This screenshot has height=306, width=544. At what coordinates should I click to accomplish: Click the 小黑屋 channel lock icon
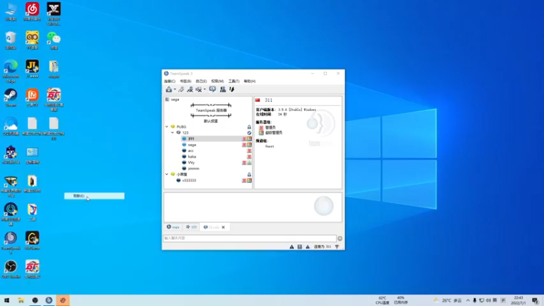(249, 175)
